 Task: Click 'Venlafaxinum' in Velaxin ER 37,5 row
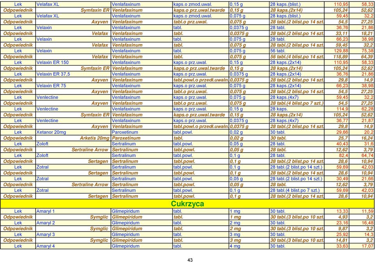coord(126,74)
